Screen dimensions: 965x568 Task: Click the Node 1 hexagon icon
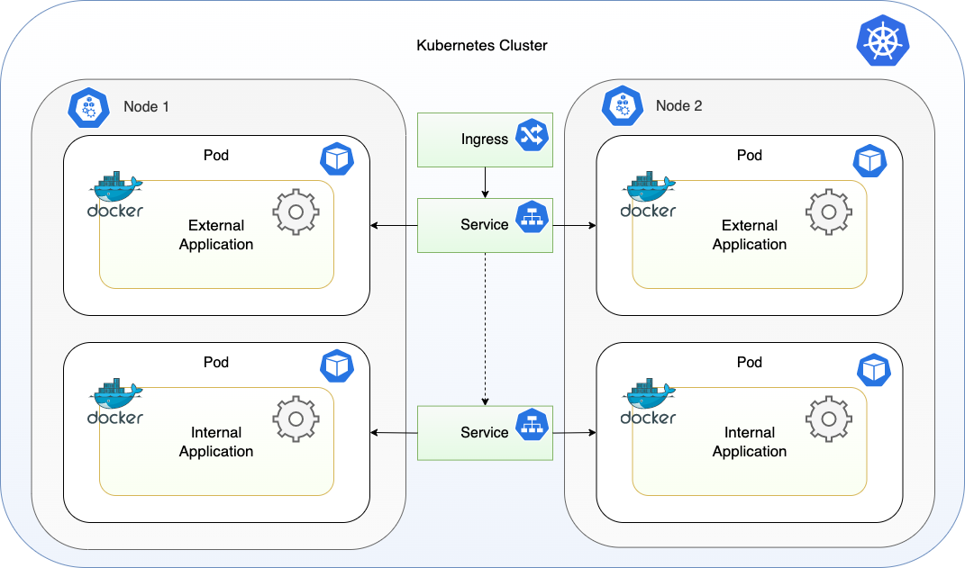coord(88,108)
